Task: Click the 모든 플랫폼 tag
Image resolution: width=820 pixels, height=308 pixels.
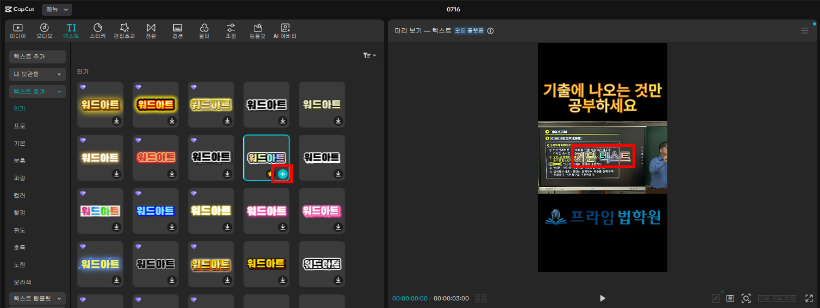Action: click(x=469, y=31)
